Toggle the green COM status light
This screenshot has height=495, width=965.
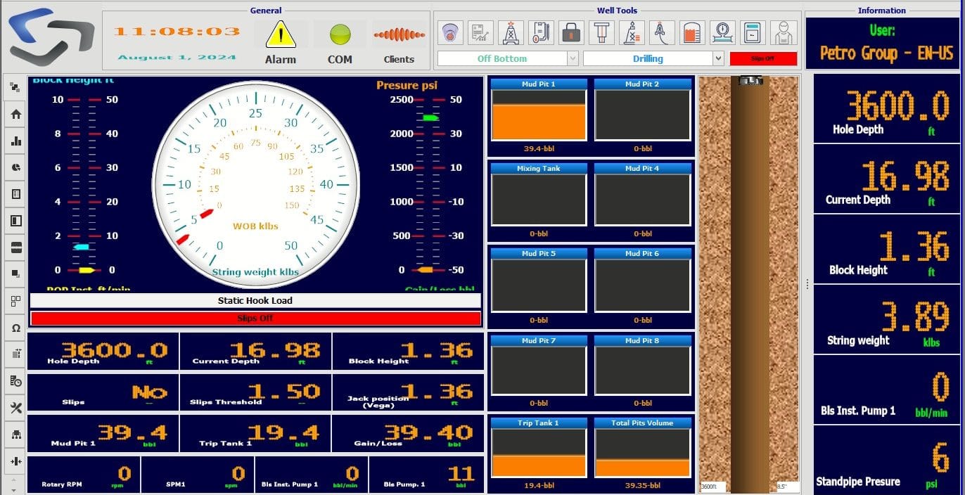tap(340, 34)
